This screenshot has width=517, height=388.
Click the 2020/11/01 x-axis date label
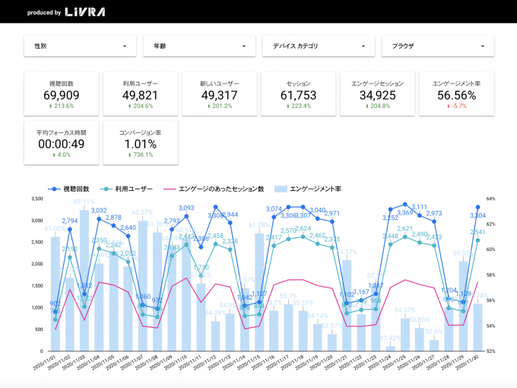[x=45, y=362]
